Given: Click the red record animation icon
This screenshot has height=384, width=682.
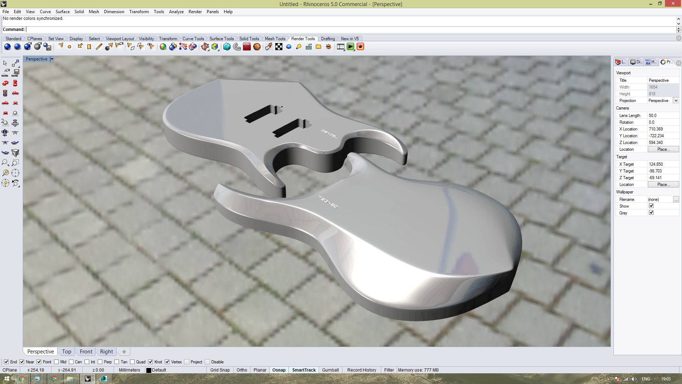Looking at the screenshot, I should tap(360, 47).
